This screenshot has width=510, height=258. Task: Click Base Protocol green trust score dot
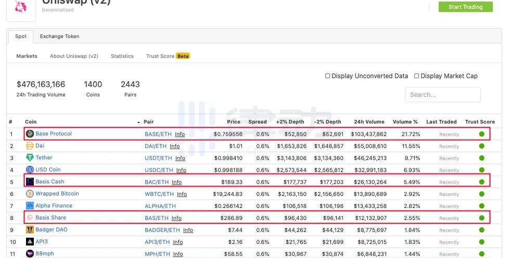click(x=482, y=134)
